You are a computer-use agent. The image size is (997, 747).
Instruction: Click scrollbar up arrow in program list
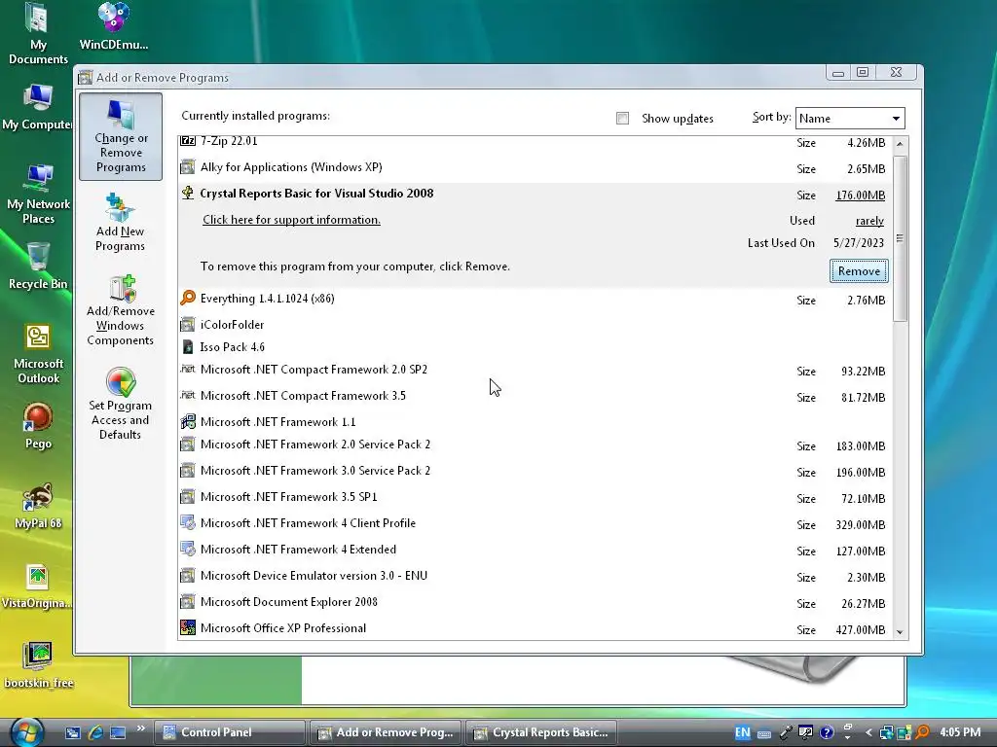point(900,144)
